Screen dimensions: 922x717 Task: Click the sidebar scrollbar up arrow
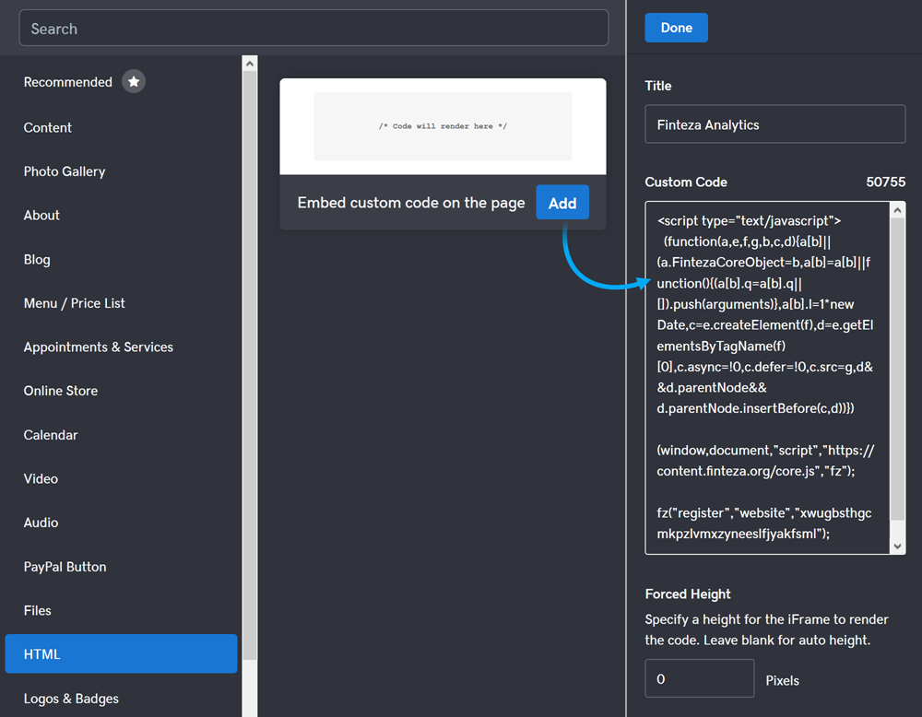(x=249, y=64)
